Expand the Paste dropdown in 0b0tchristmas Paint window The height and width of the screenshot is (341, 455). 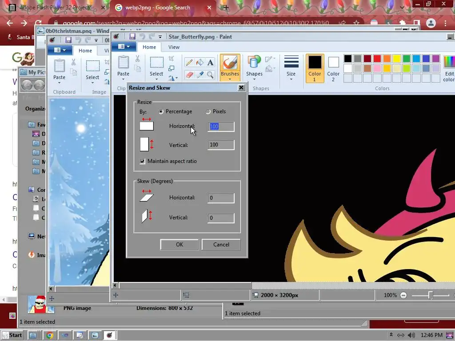tap(59, 83)
